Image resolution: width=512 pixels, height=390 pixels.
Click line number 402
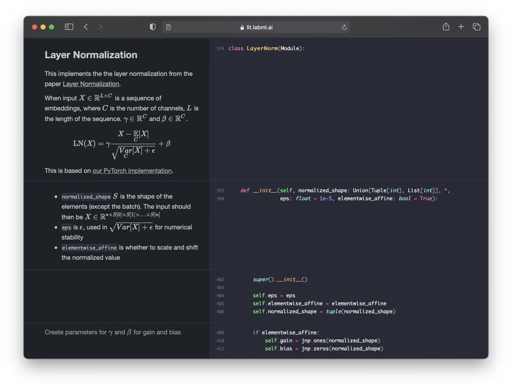coord(220,280)
